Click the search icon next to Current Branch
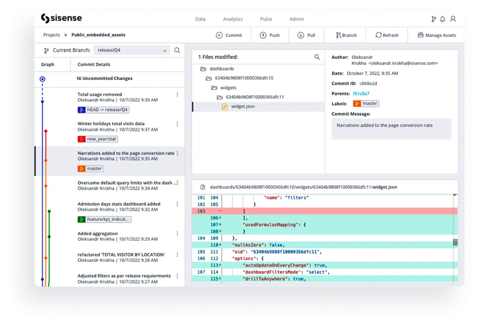The image size is (478, 324). click(x=177, y=50)
